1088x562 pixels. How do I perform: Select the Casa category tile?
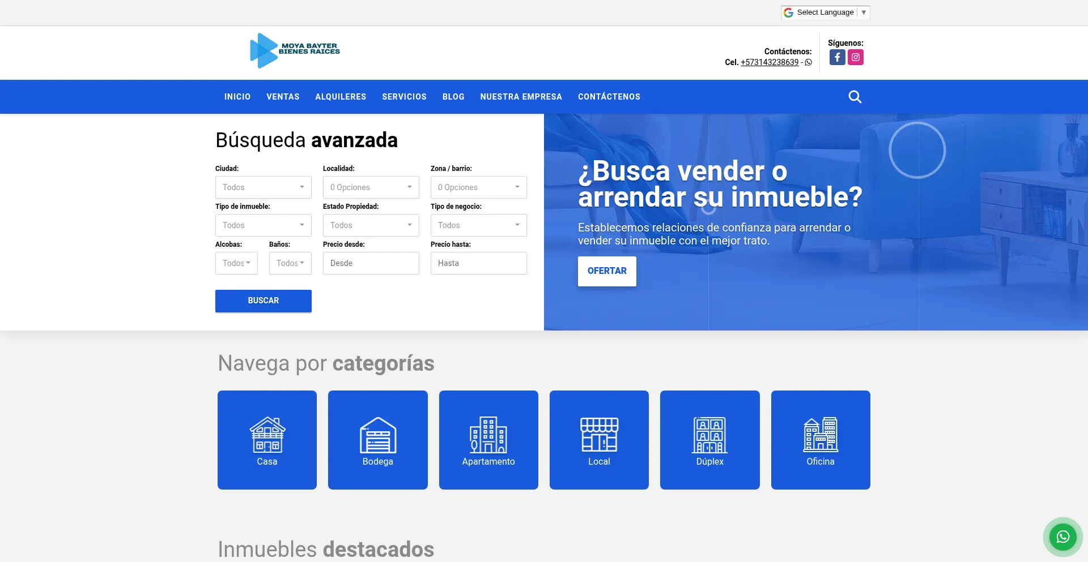coord(267,440)
